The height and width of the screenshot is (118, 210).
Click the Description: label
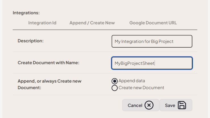[30, 41]
